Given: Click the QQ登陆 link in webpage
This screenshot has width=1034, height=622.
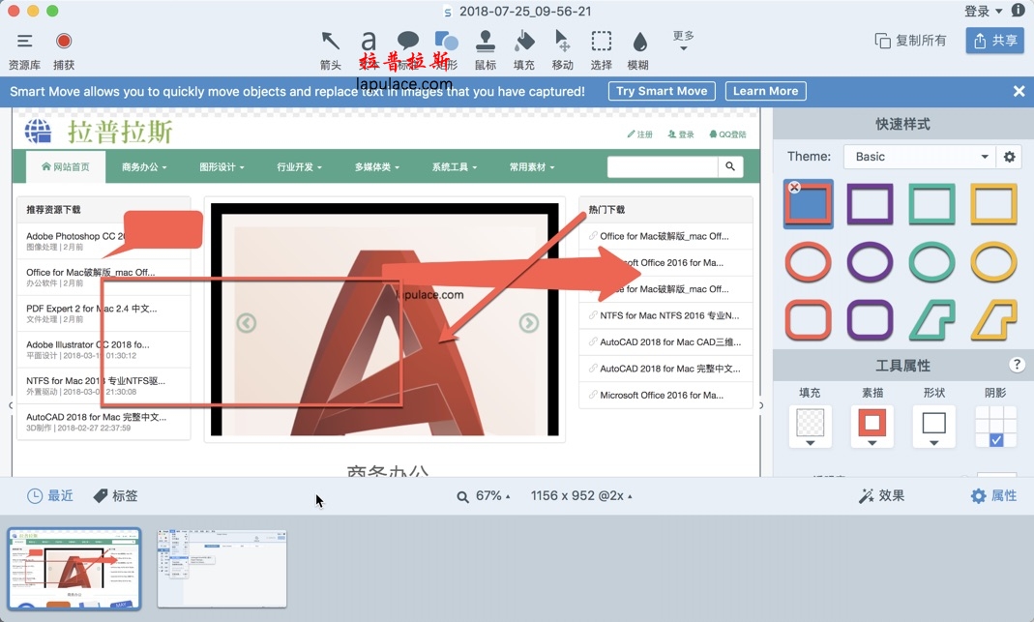Looking at the screenshot, I should [727, 134].
